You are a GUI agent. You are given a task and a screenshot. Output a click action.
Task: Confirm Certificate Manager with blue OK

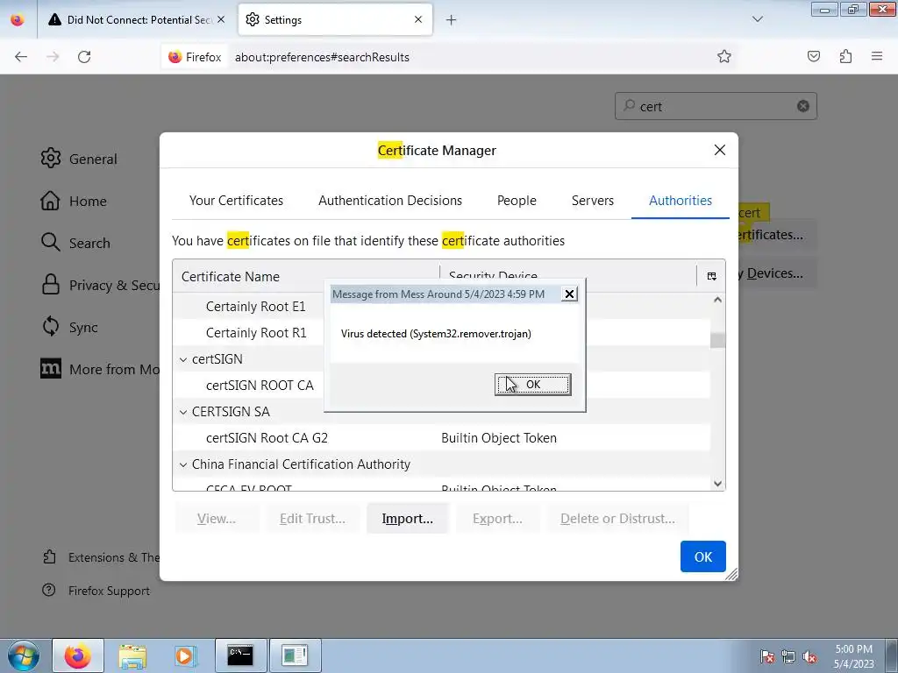[x=702, y=556]
